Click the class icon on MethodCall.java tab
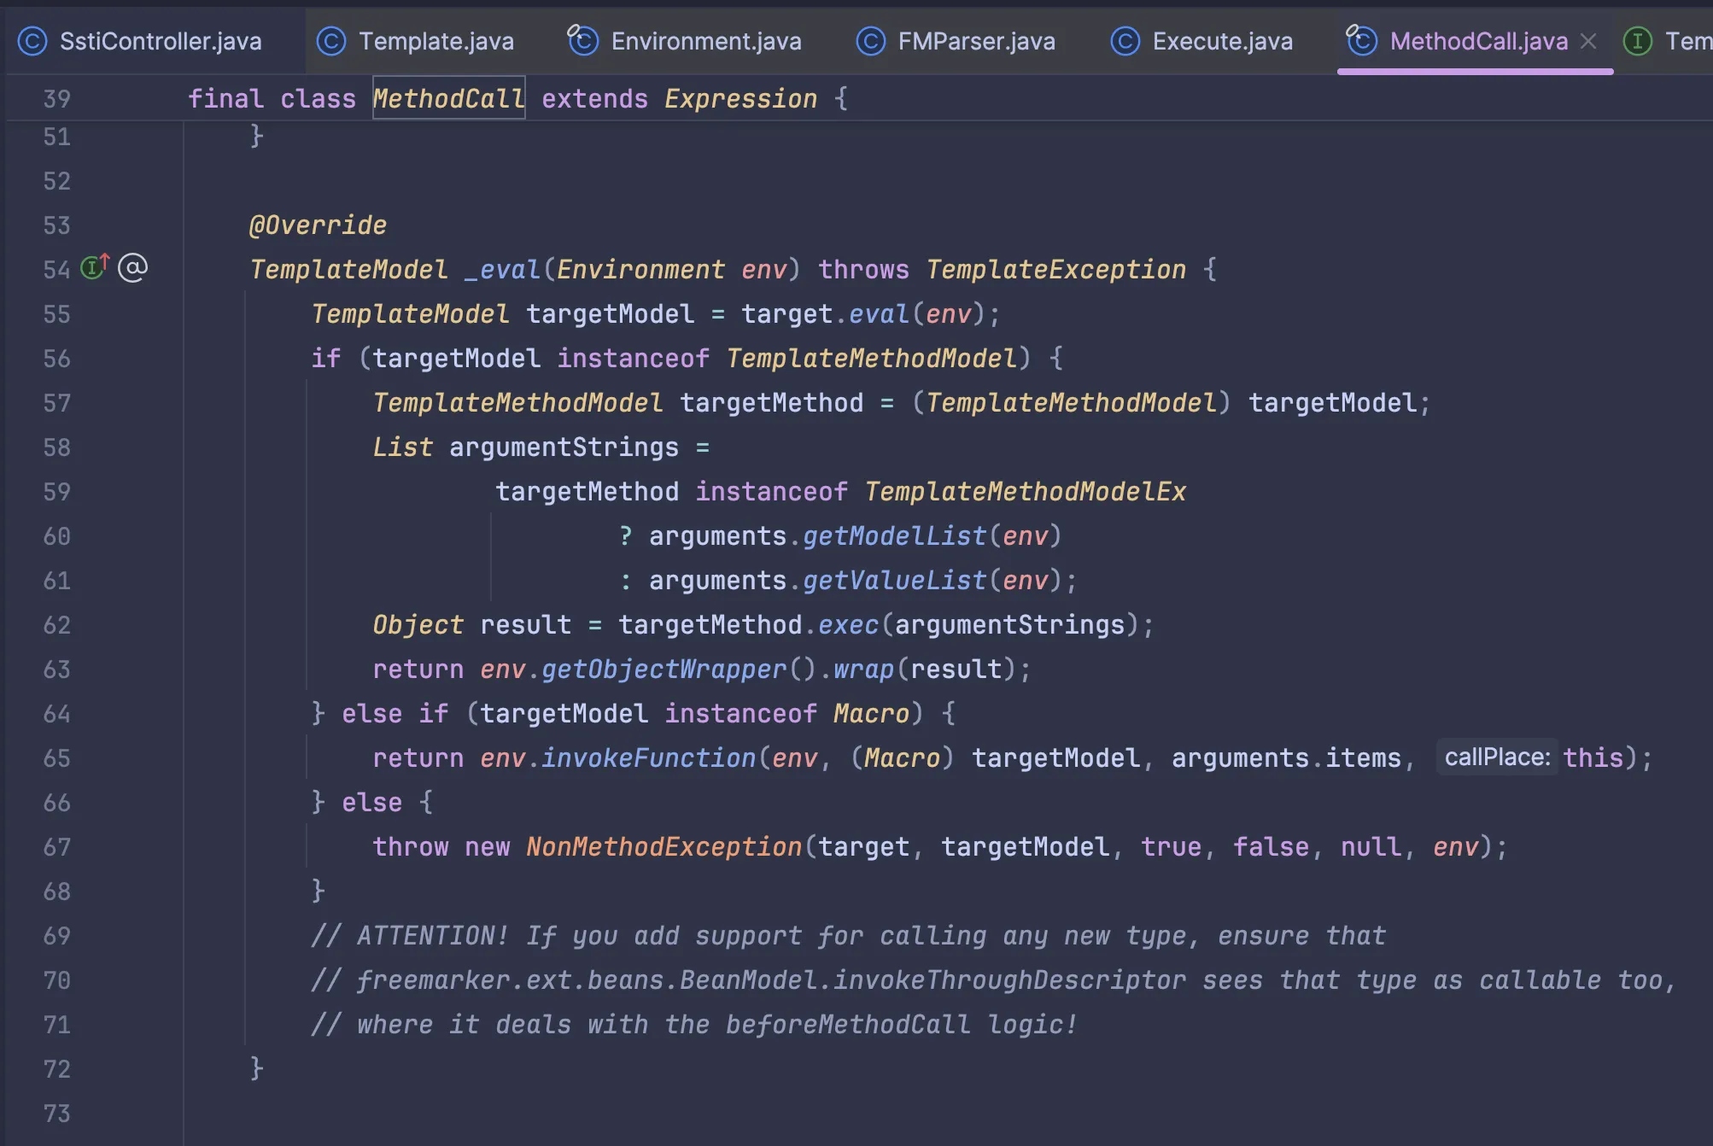 pyautogui.click(x=1361, y=40)
